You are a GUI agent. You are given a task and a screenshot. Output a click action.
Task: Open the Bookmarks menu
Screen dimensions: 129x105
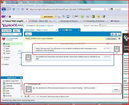[x=29, y=5]
